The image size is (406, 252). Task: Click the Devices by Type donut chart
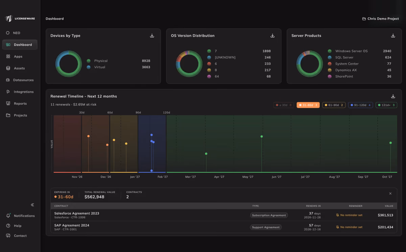(69, 64)
